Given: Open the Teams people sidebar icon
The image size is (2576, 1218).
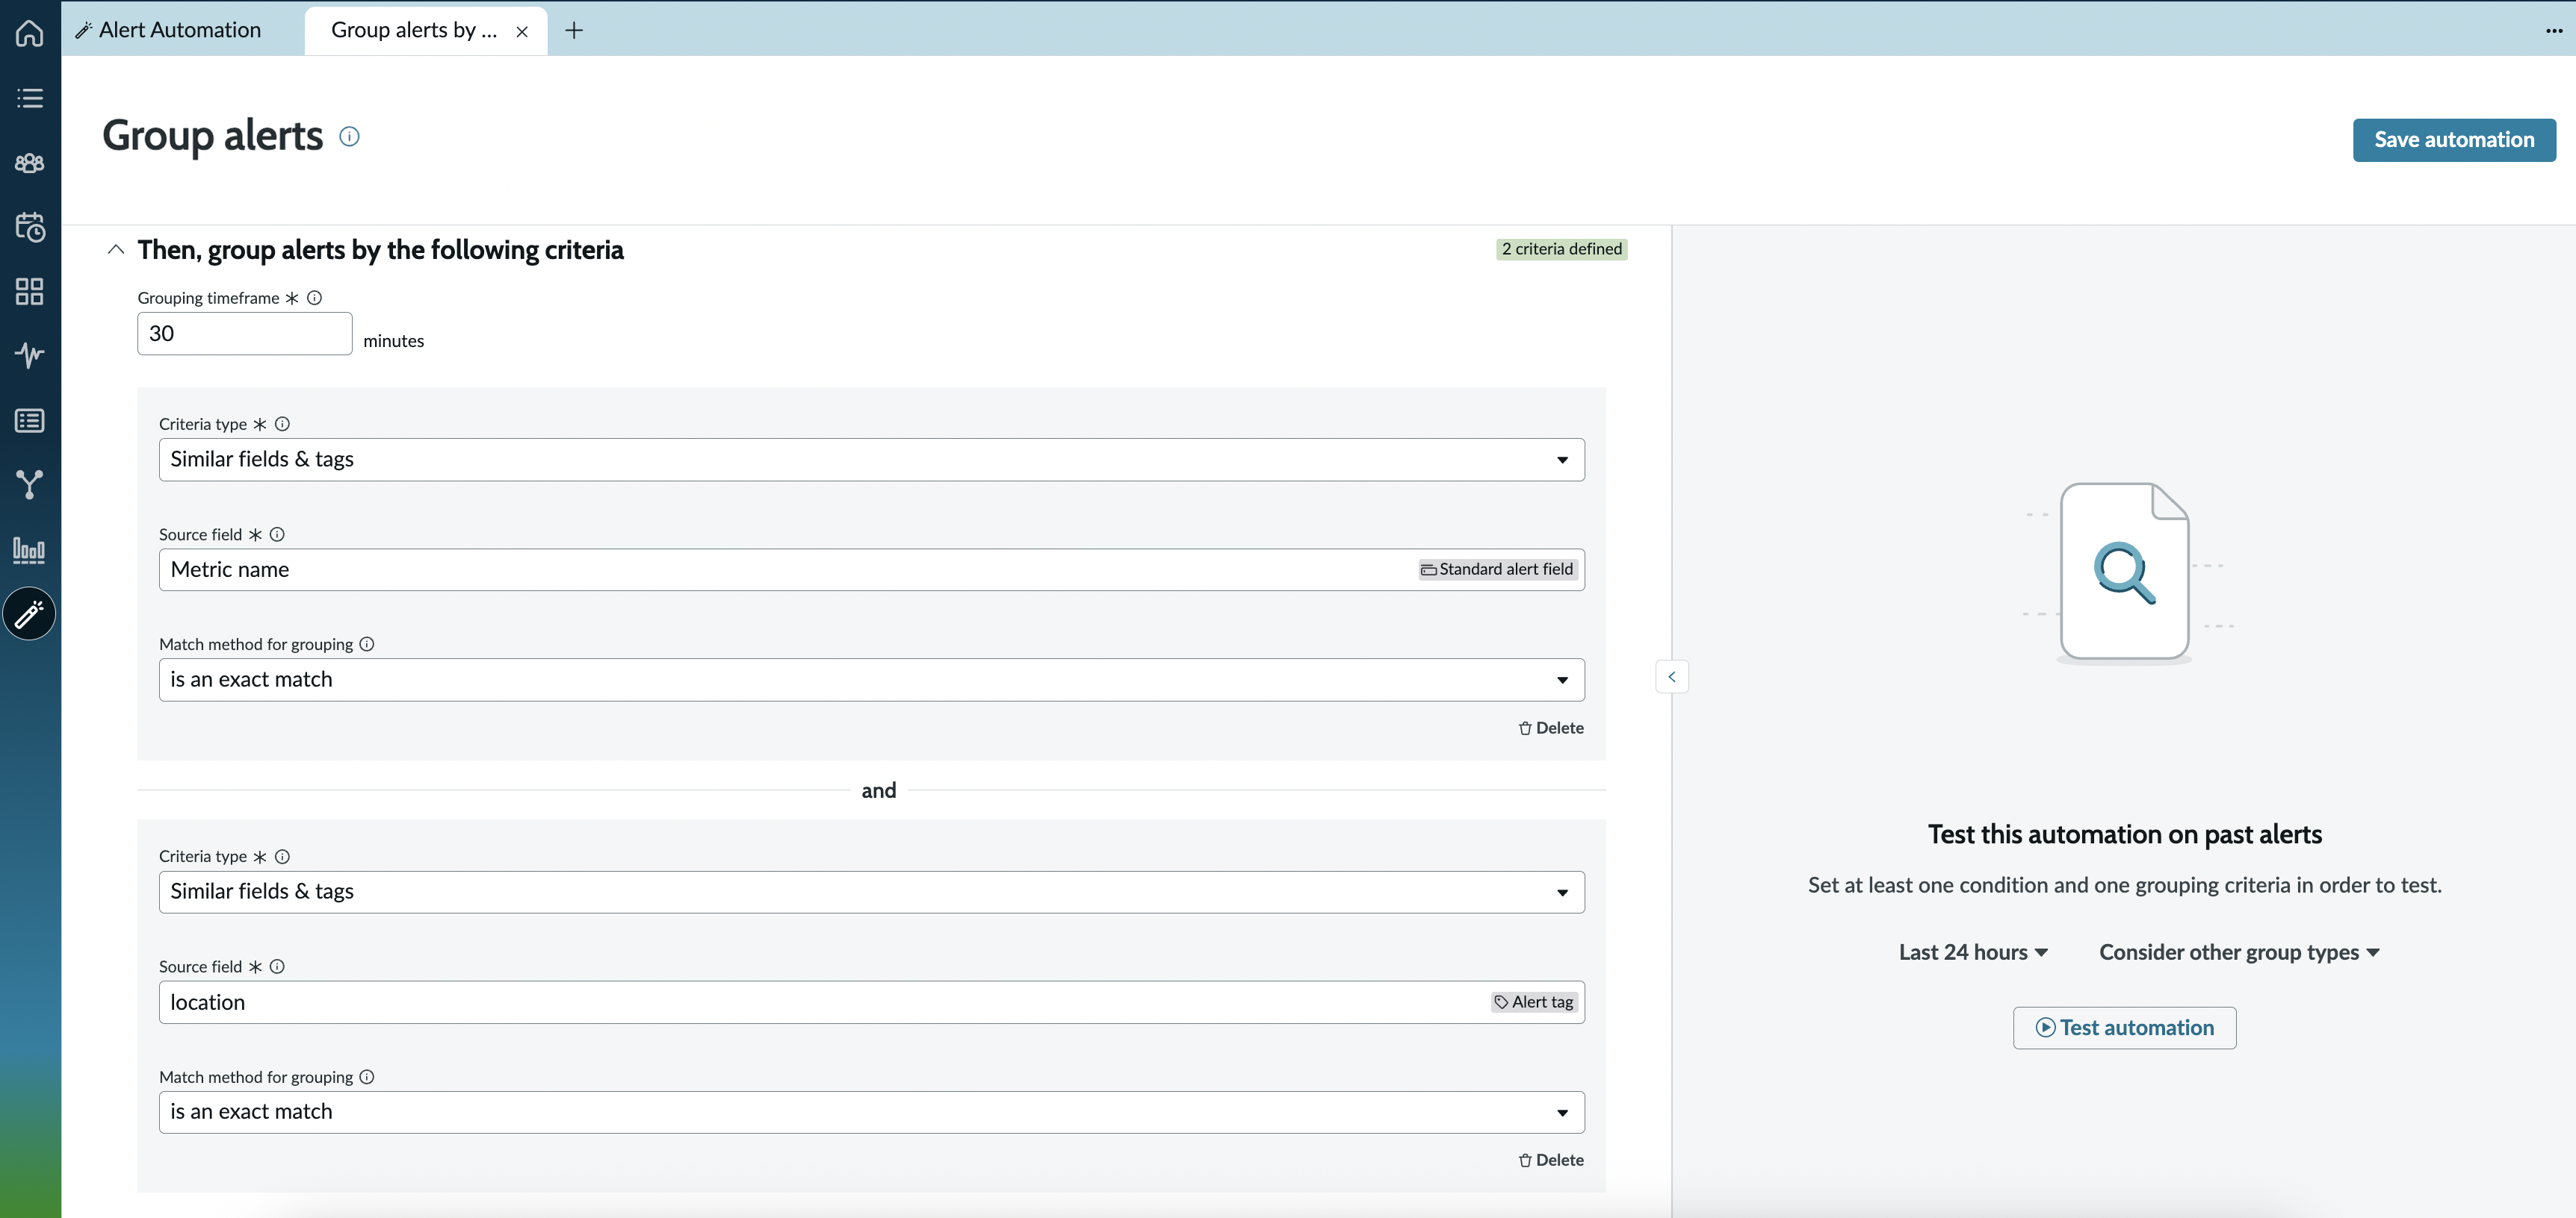Looking at the screenshot, I should (x=30, y=163).
